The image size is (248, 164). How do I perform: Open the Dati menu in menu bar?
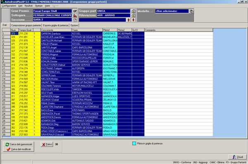20,6
